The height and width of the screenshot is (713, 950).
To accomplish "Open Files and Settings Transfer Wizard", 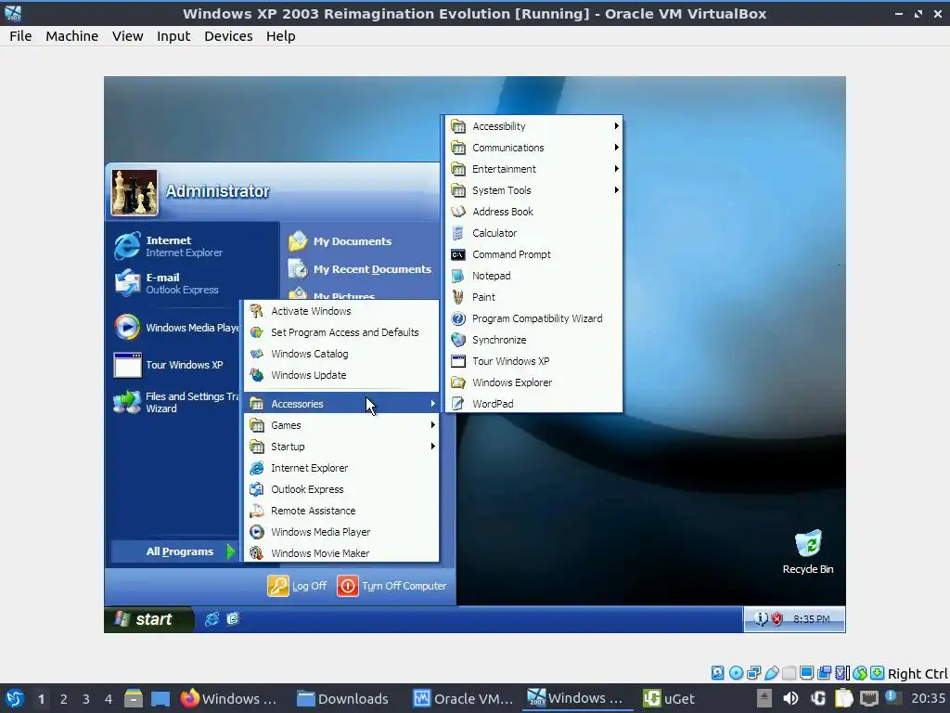I will click(x=175, y=402).
